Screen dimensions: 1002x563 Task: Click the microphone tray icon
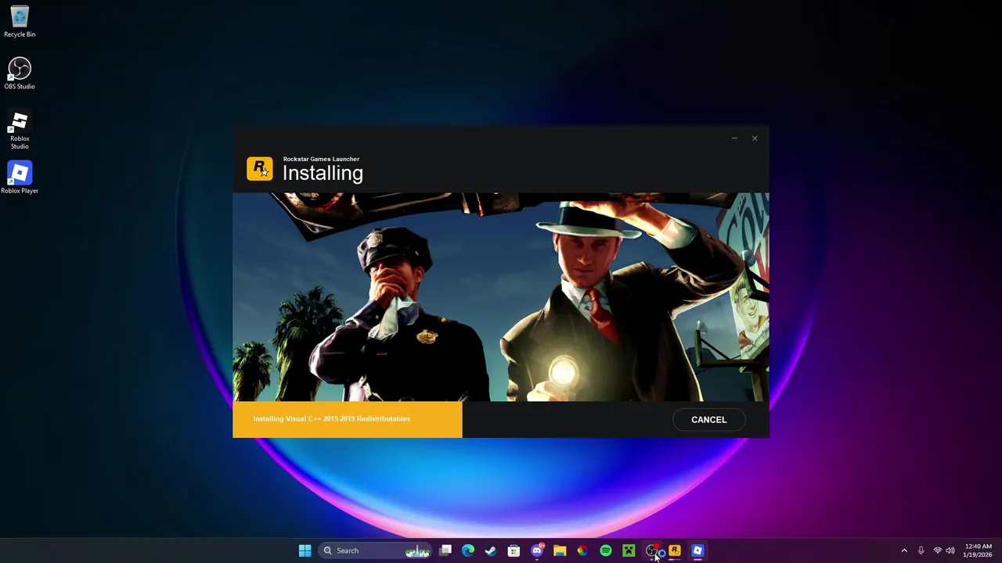point(921,550)
